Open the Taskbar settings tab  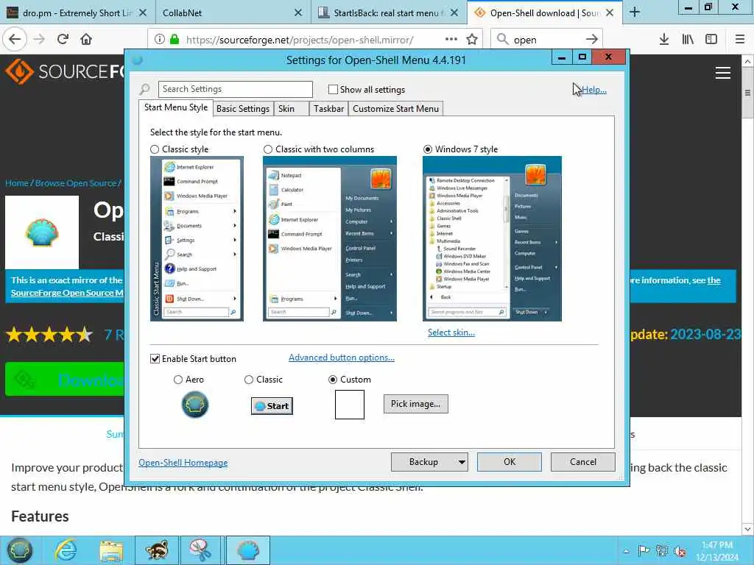328,109
